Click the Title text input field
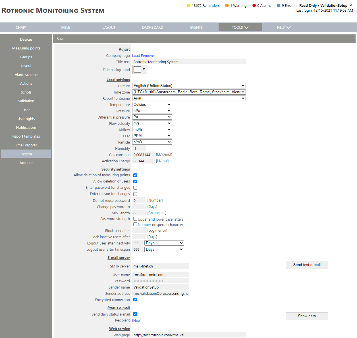Screen dimensions: 357x338 click(x=189, y=62)
